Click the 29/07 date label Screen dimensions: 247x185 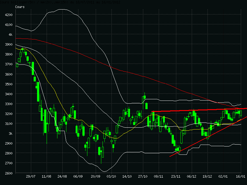(x=31, y=177)
